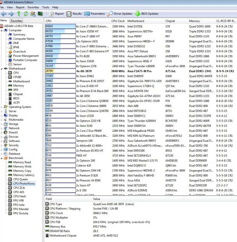This screenshot has width=237, height=242.
Task: Sort by Memory column header
Action: tap(201, 21)
